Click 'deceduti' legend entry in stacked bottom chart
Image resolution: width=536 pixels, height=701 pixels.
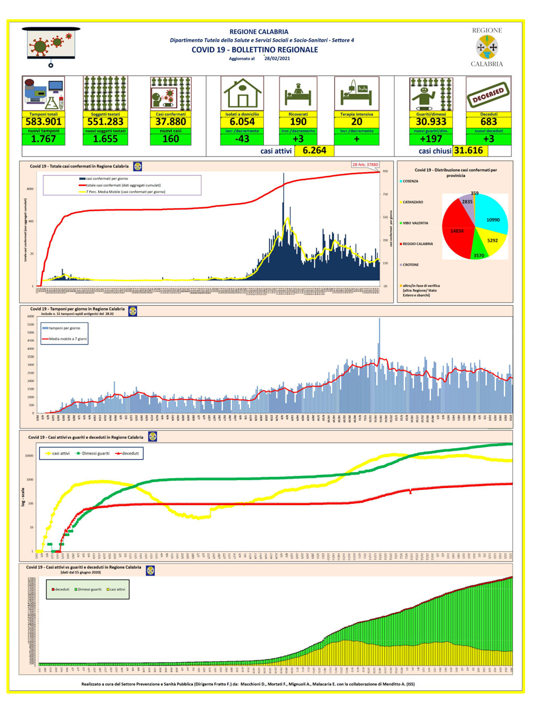click(x=60, y=589)
